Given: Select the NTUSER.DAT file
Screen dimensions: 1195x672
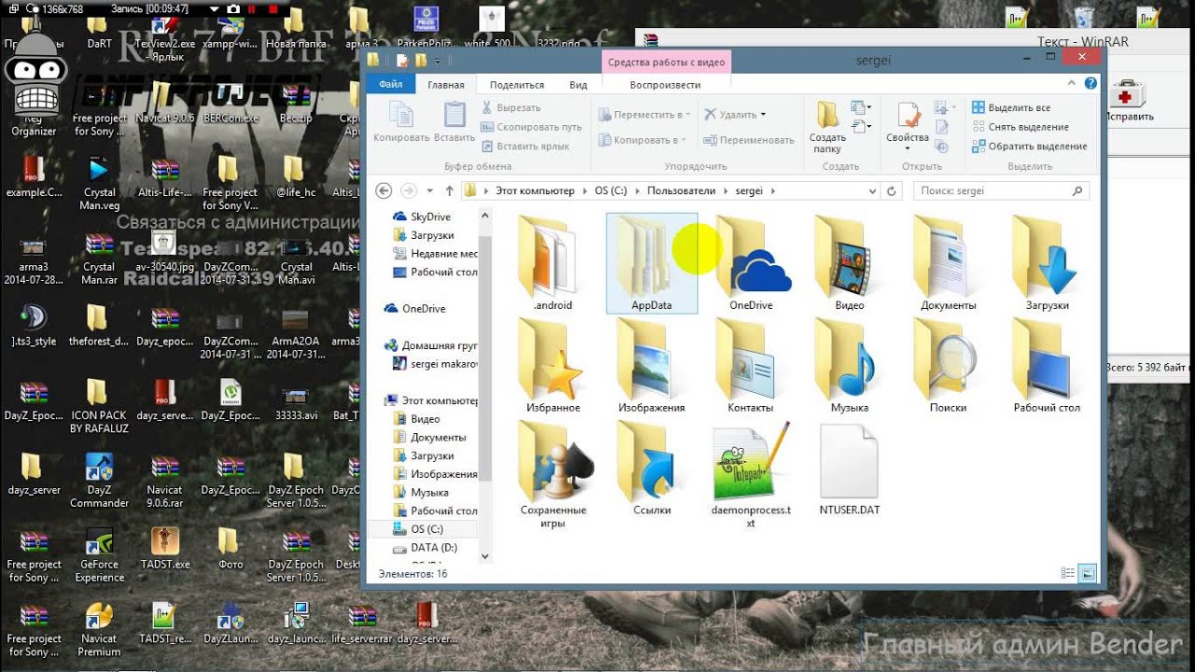Looking at the screenshot, I should tap(850, 469).
